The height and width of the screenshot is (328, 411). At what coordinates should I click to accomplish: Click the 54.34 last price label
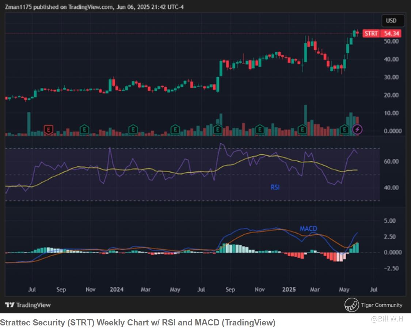[x=391, y=34]
